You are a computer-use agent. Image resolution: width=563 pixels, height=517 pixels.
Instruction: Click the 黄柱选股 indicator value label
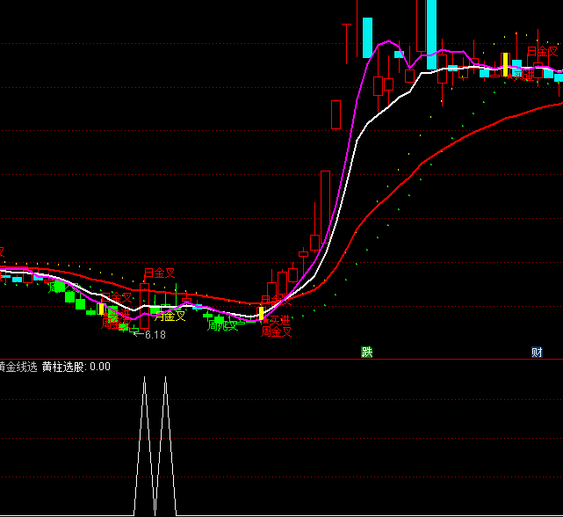[x=76, y=367]
